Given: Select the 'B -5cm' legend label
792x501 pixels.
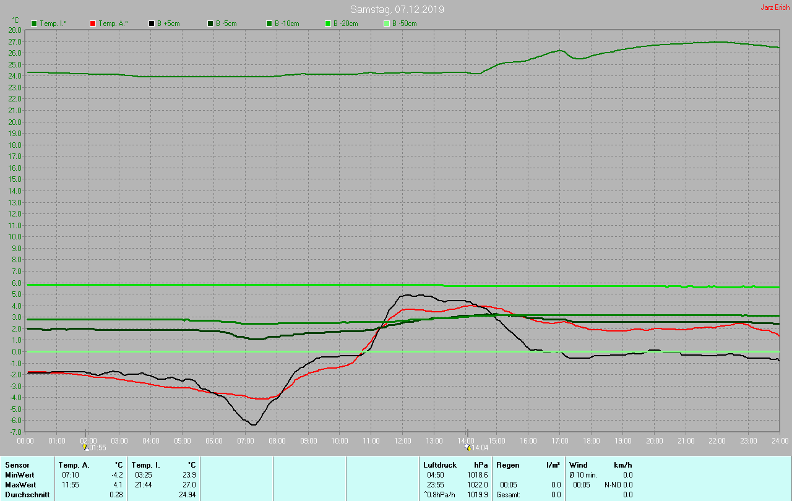Looking at the screenshot, I should 226,24.
